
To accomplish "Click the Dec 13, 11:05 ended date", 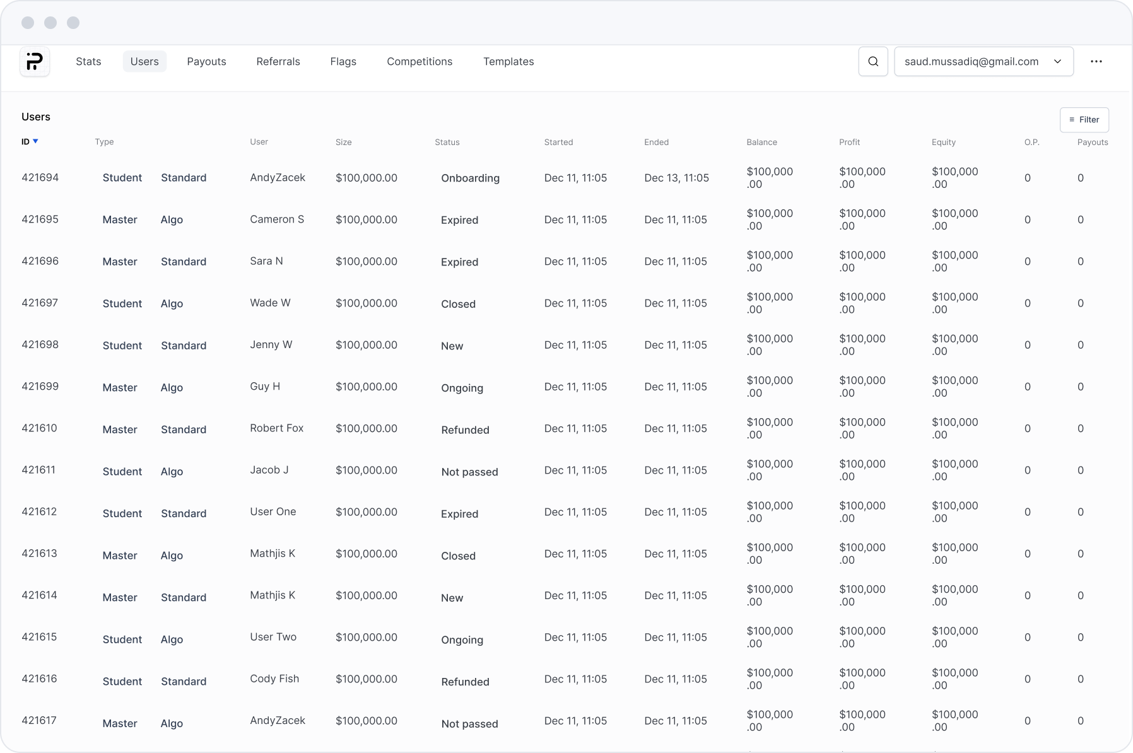I will [x=676, y=178].
